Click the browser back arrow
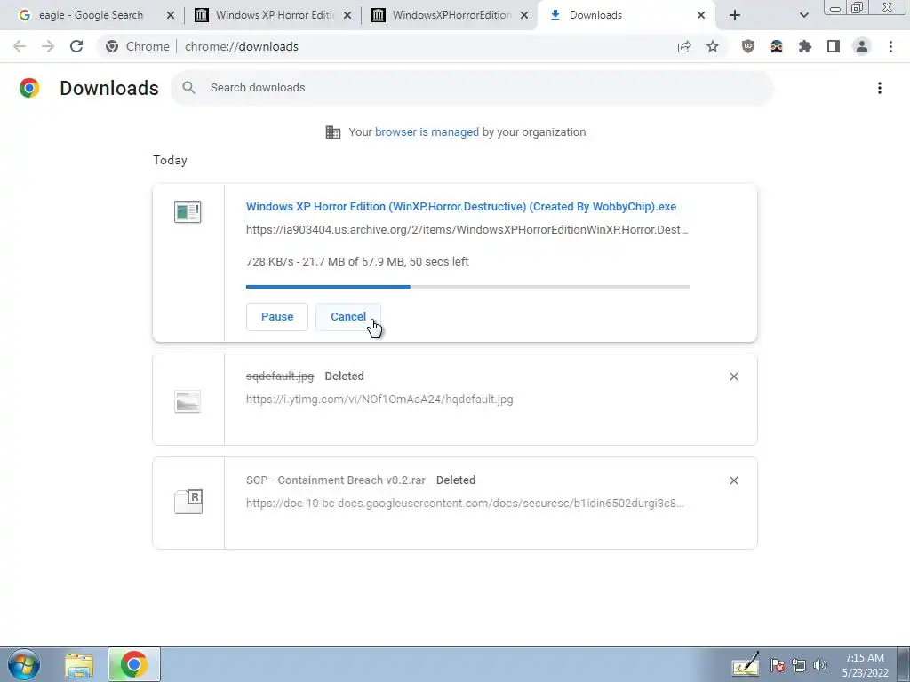The image size is (910, 682). (20, 46)
